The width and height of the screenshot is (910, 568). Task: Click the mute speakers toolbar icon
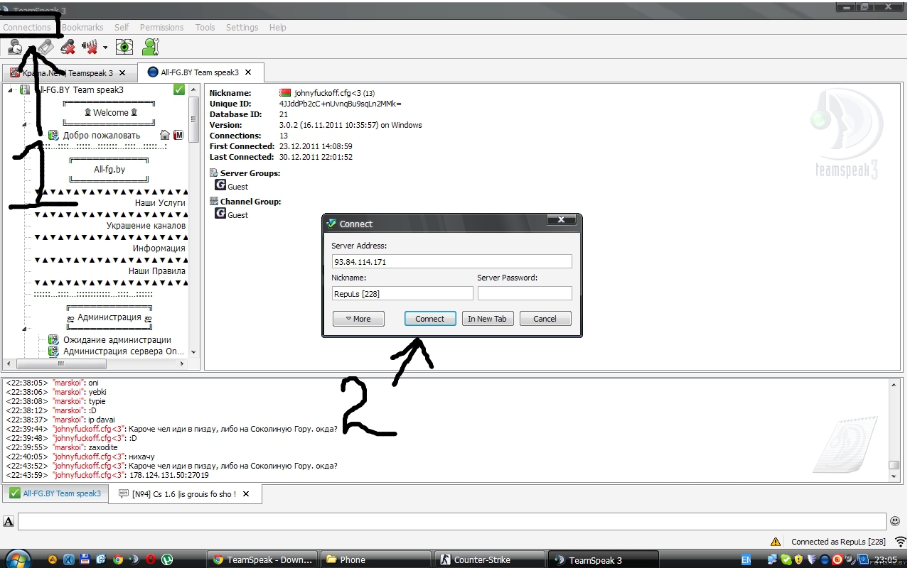90,47
